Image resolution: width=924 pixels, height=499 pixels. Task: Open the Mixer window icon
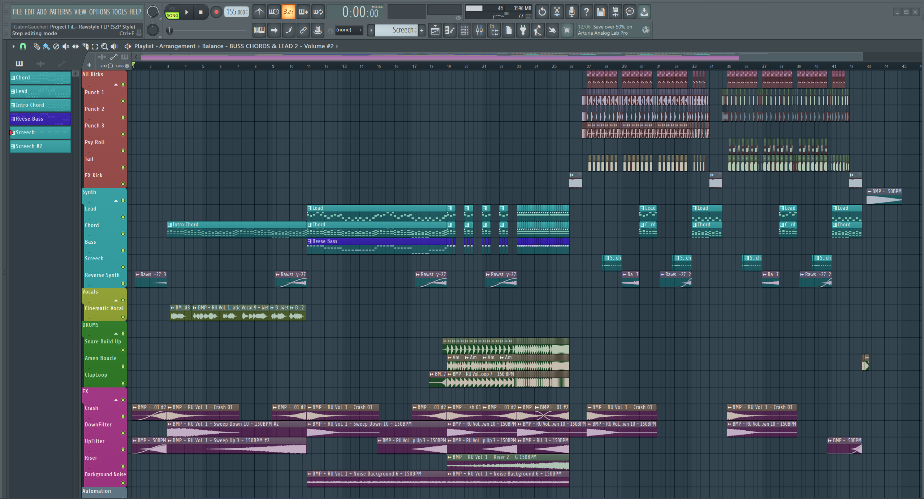click(479, 30)
